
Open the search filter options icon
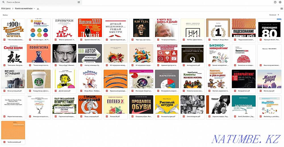tap(79, 2)
